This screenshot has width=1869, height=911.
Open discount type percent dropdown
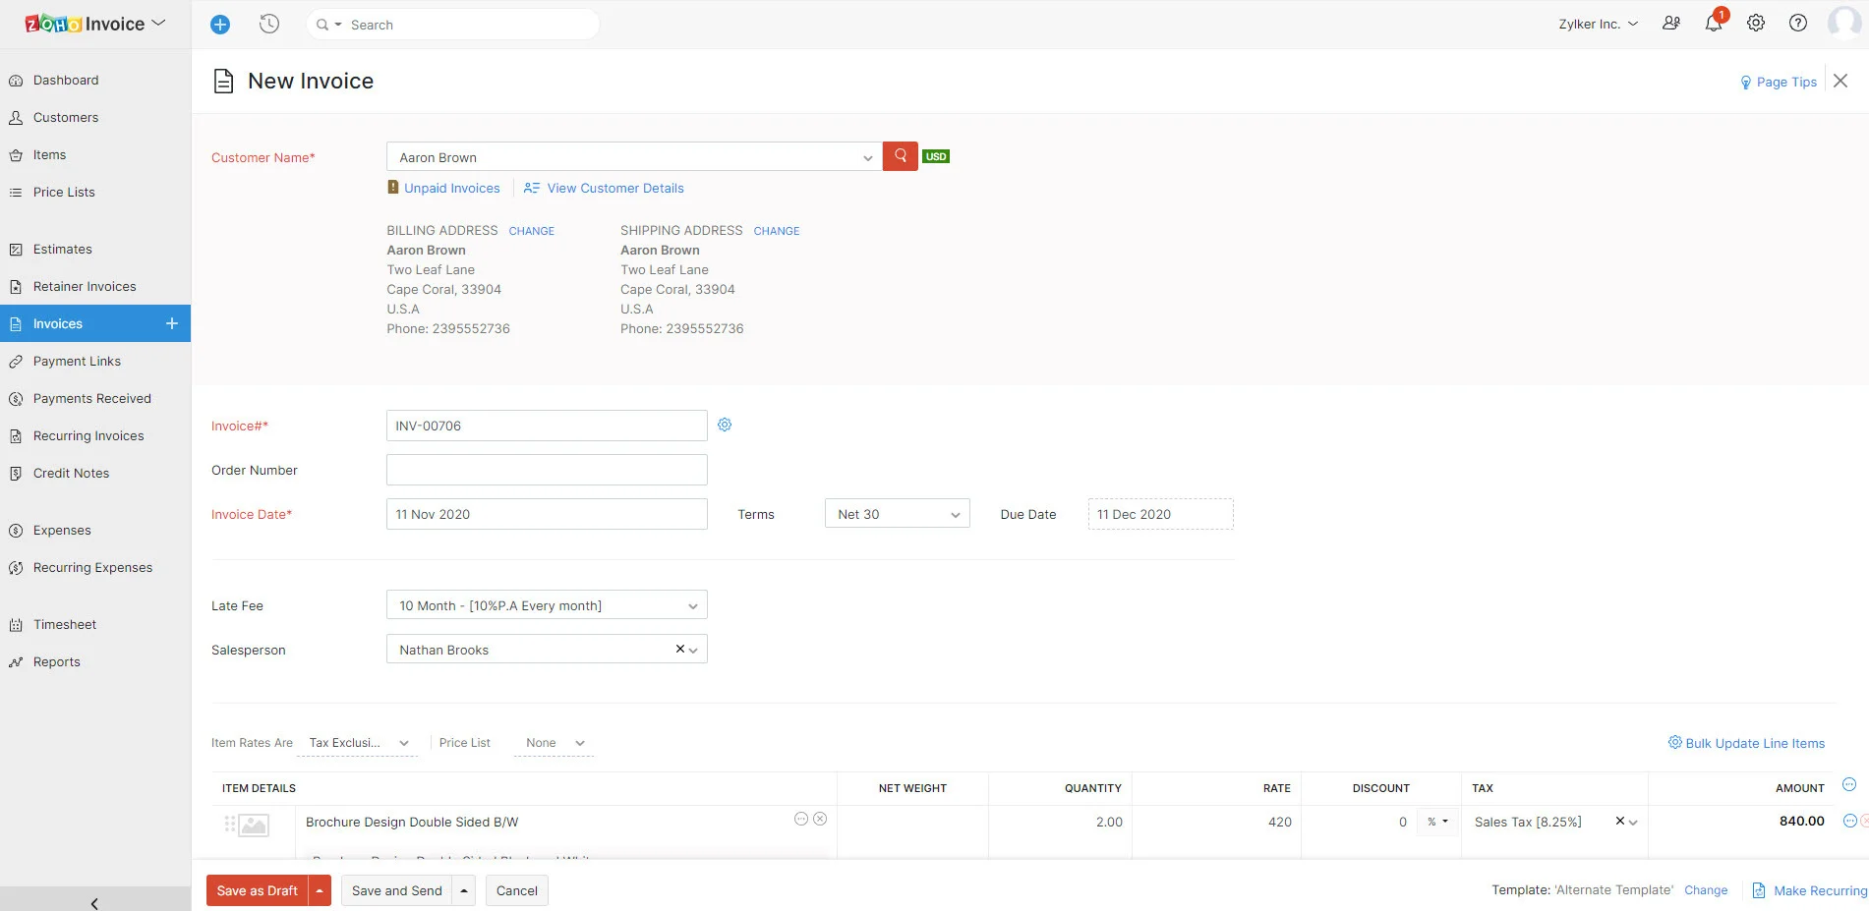[x=1437, y=822]
